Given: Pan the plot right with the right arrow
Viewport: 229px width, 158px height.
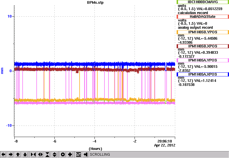Looking at the screenshot, I should click(x=11, y=155).
